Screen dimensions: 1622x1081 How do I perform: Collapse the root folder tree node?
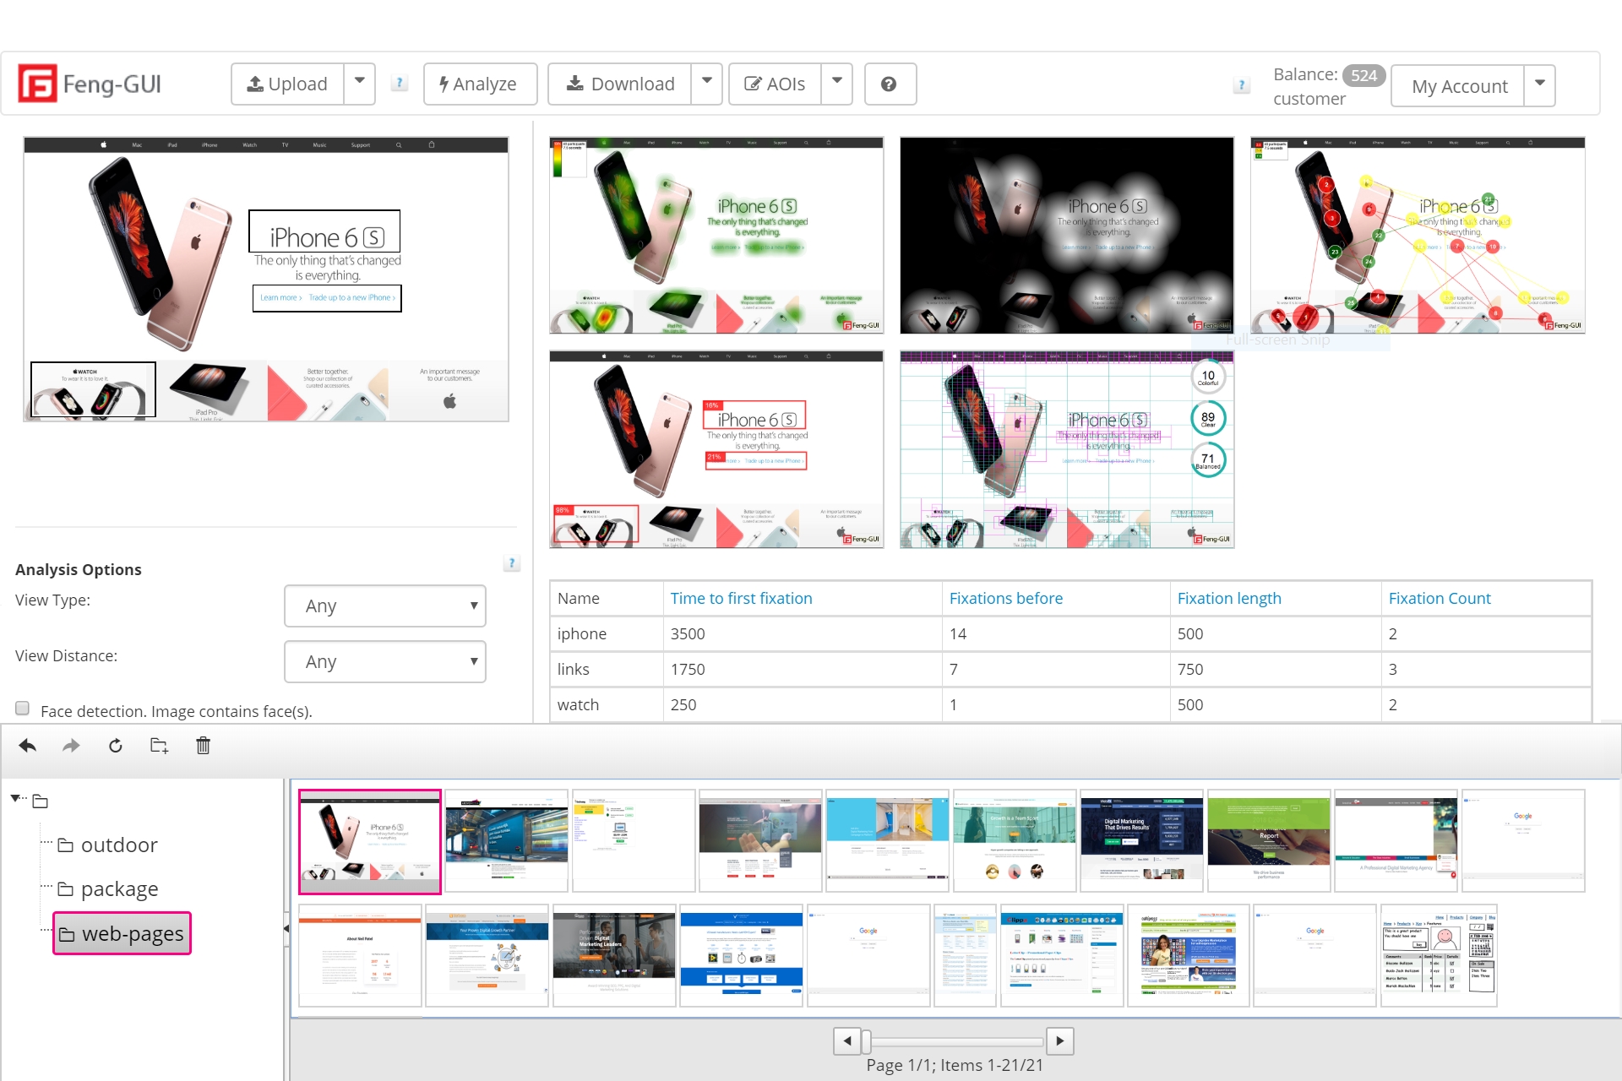point(16,798)
